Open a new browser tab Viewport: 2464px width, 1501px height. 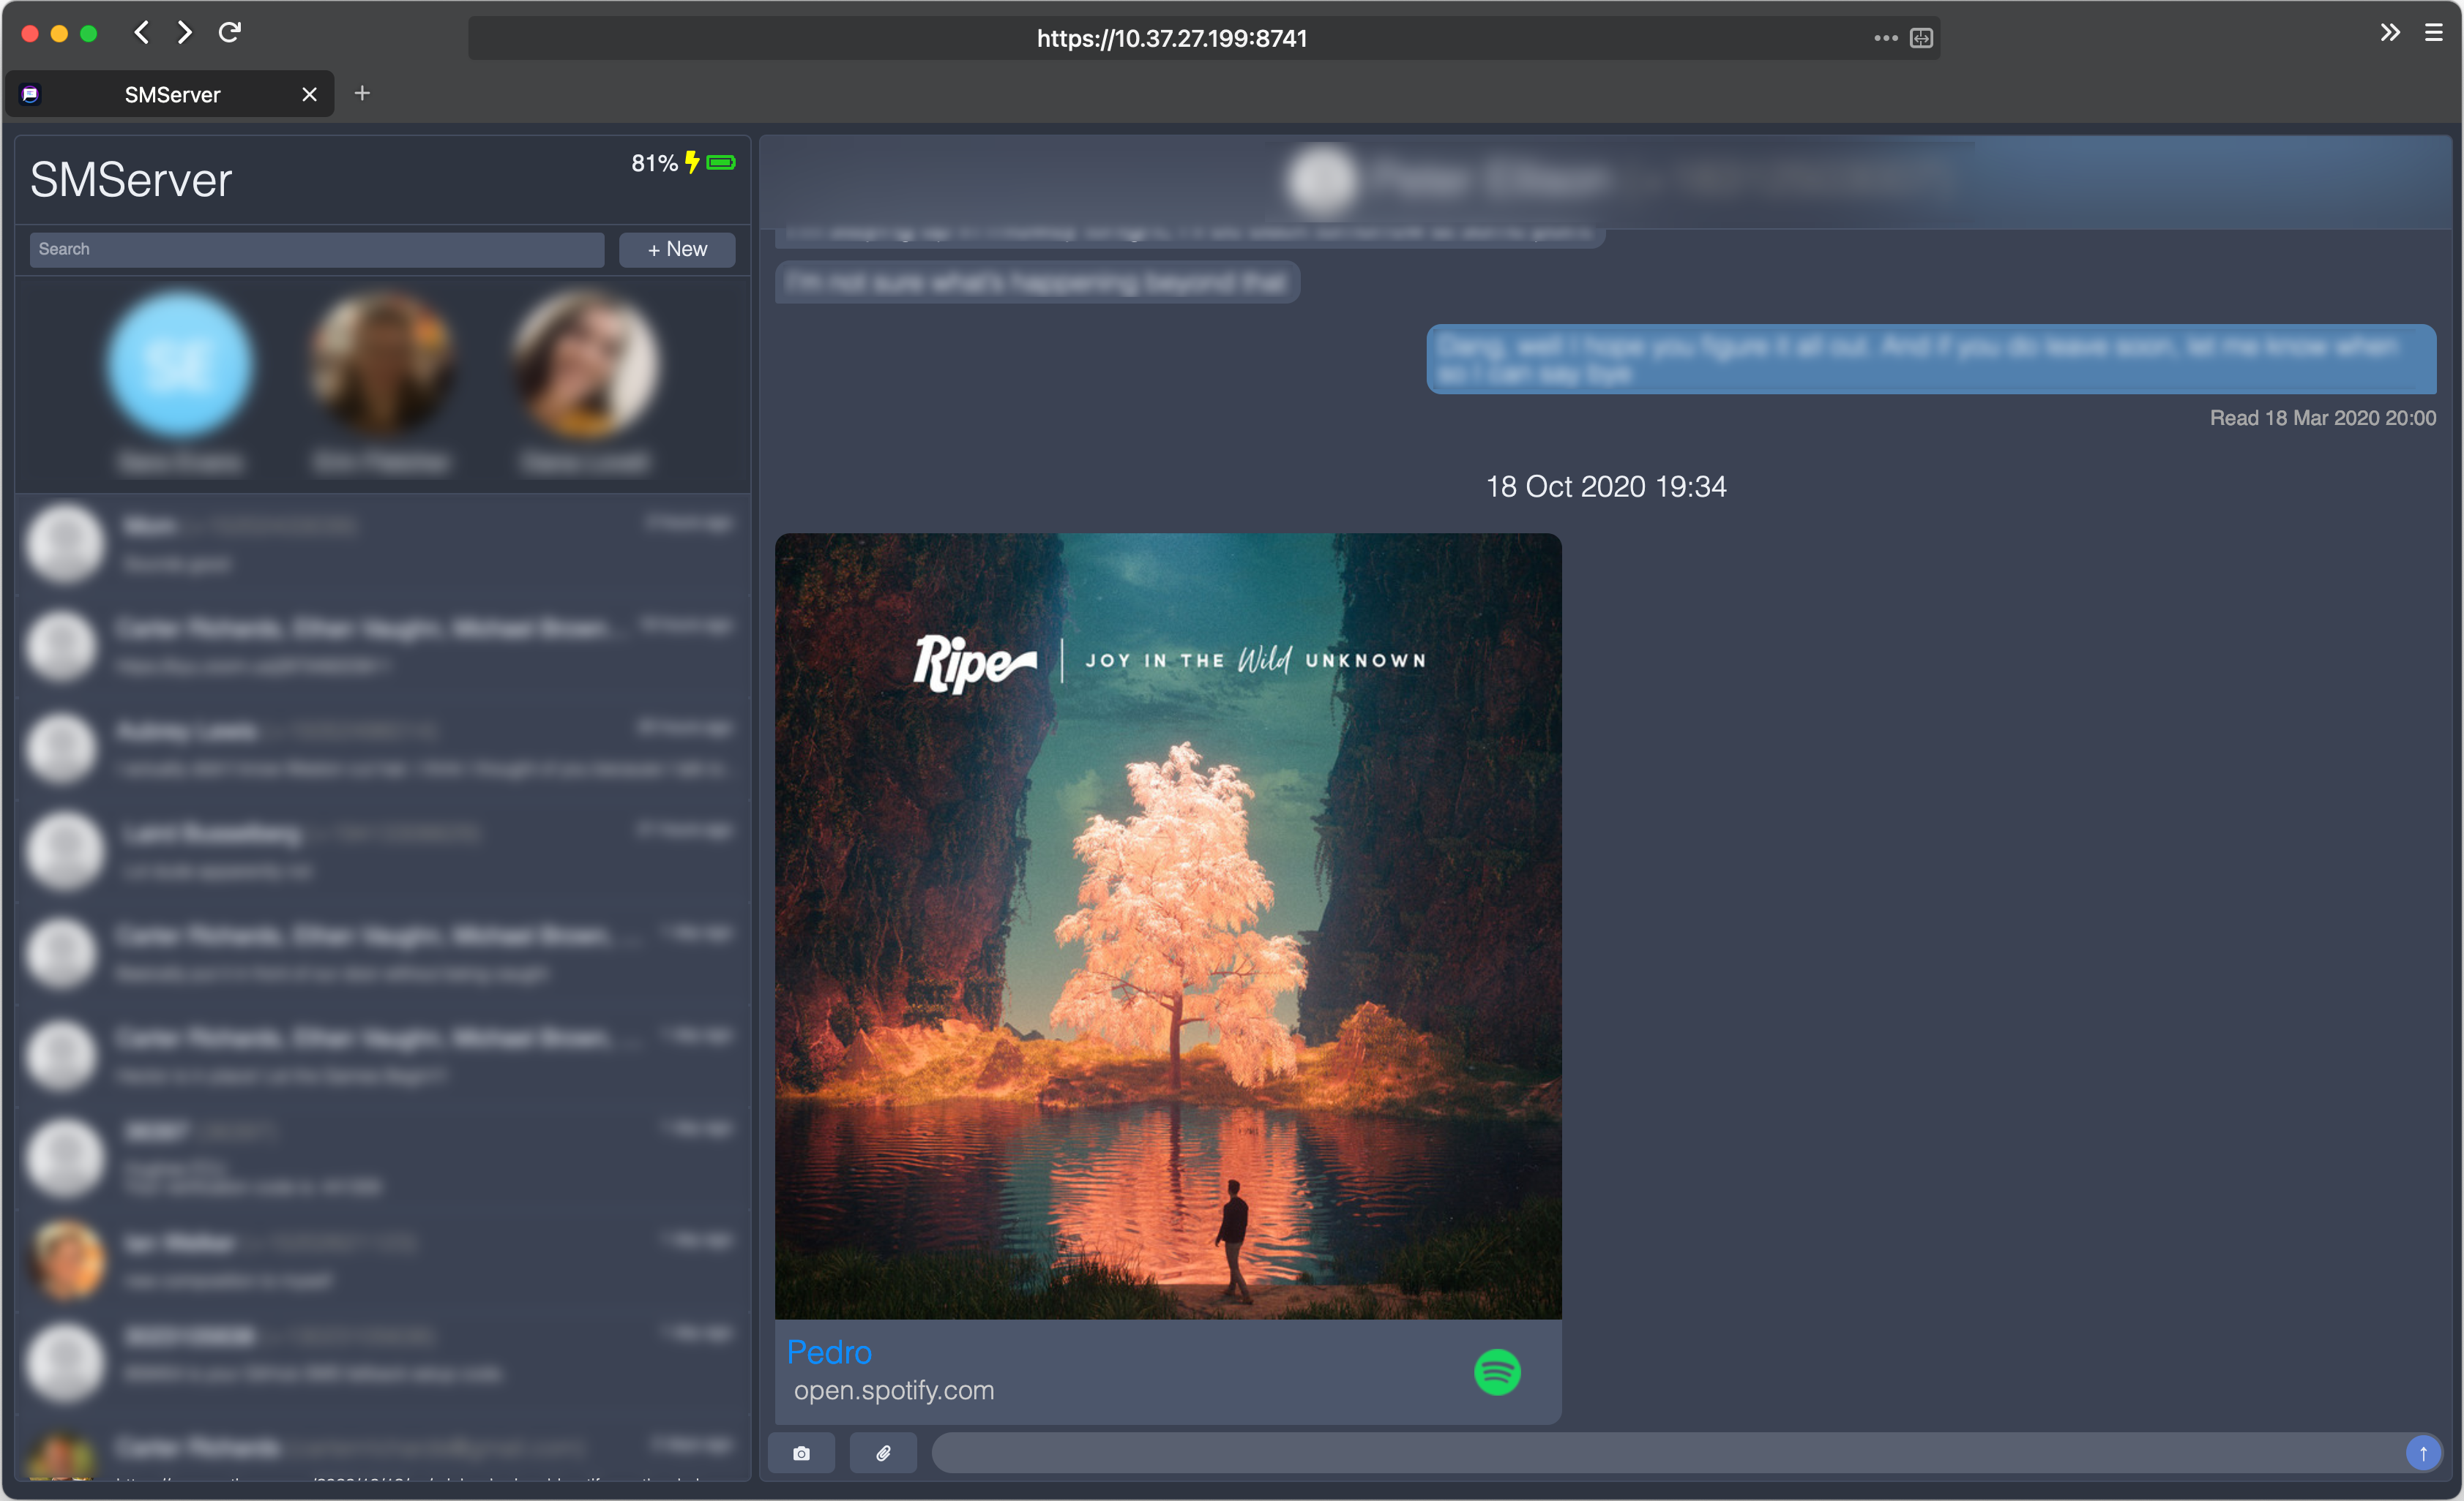(362, 94)
